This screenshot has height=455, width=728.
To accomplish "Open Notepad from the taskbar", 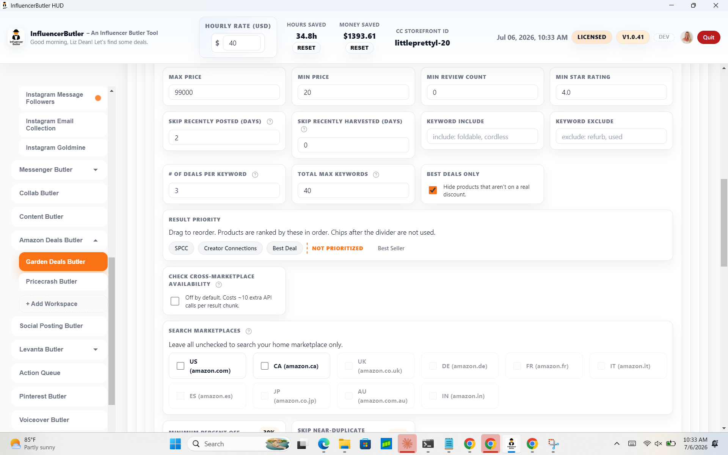I will pyautogui.click(x=449, y=444).
